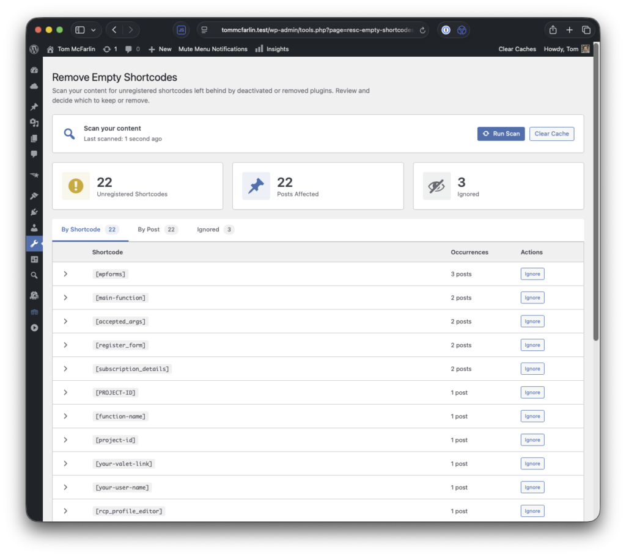
Task: Click the Clear Cache button
Action: (551, 134)
